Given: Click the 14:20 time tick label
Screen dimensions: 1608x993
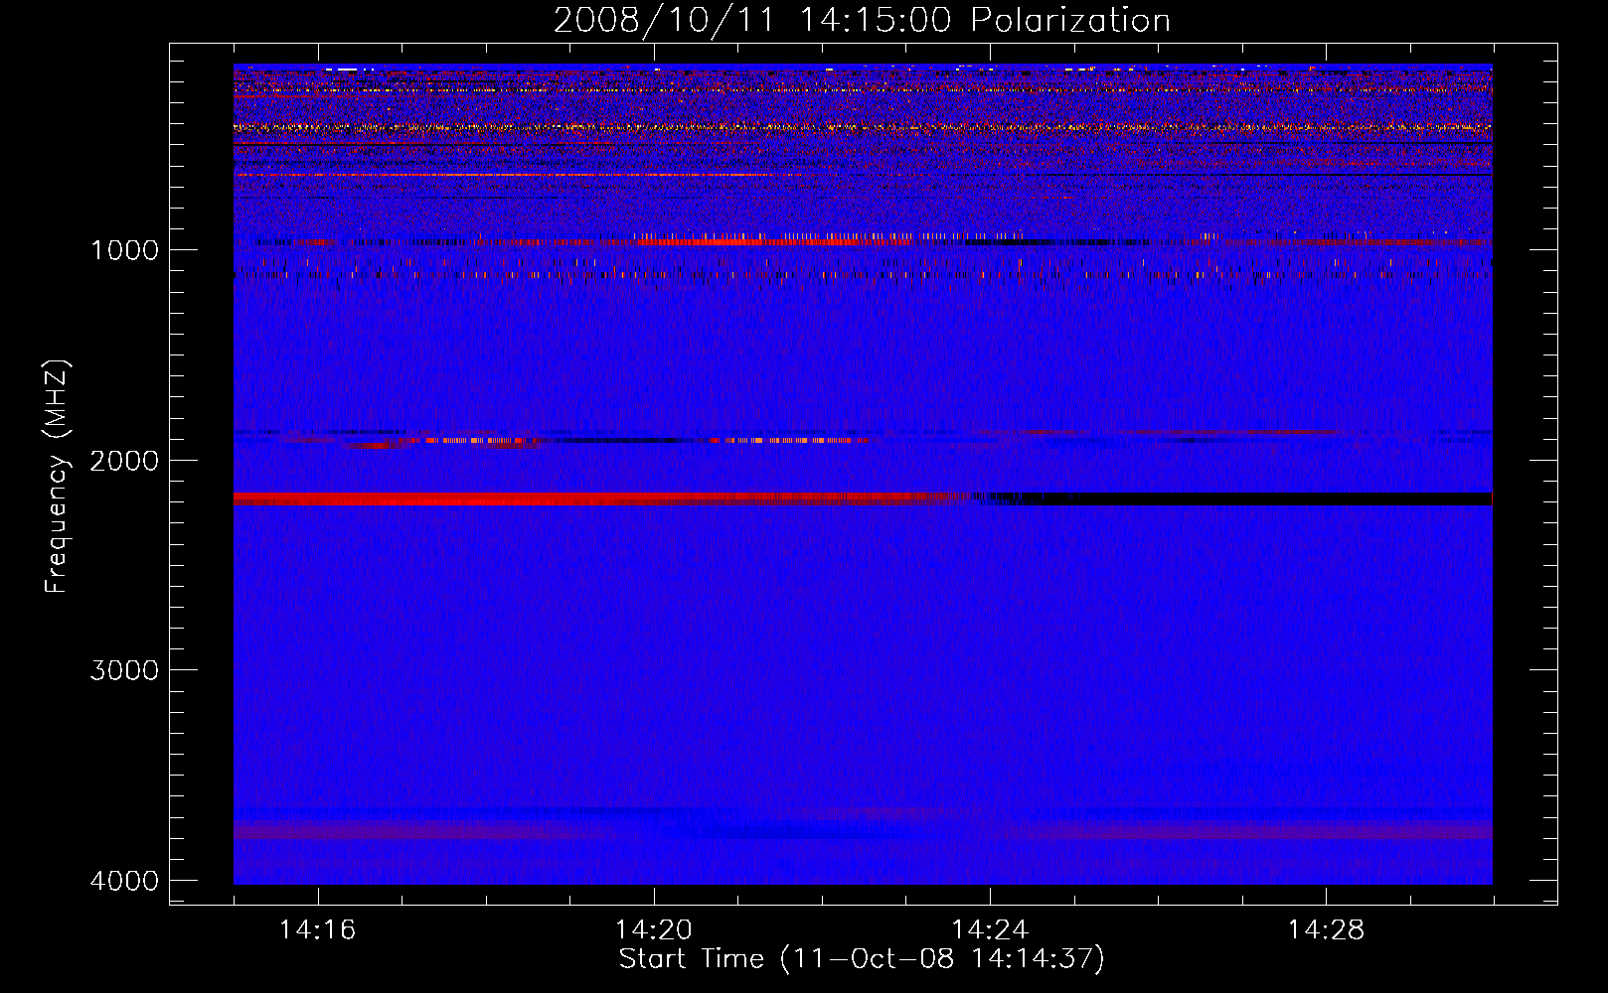Looking at the screenshot, I should pyautogui.click(x=653, y=930).
